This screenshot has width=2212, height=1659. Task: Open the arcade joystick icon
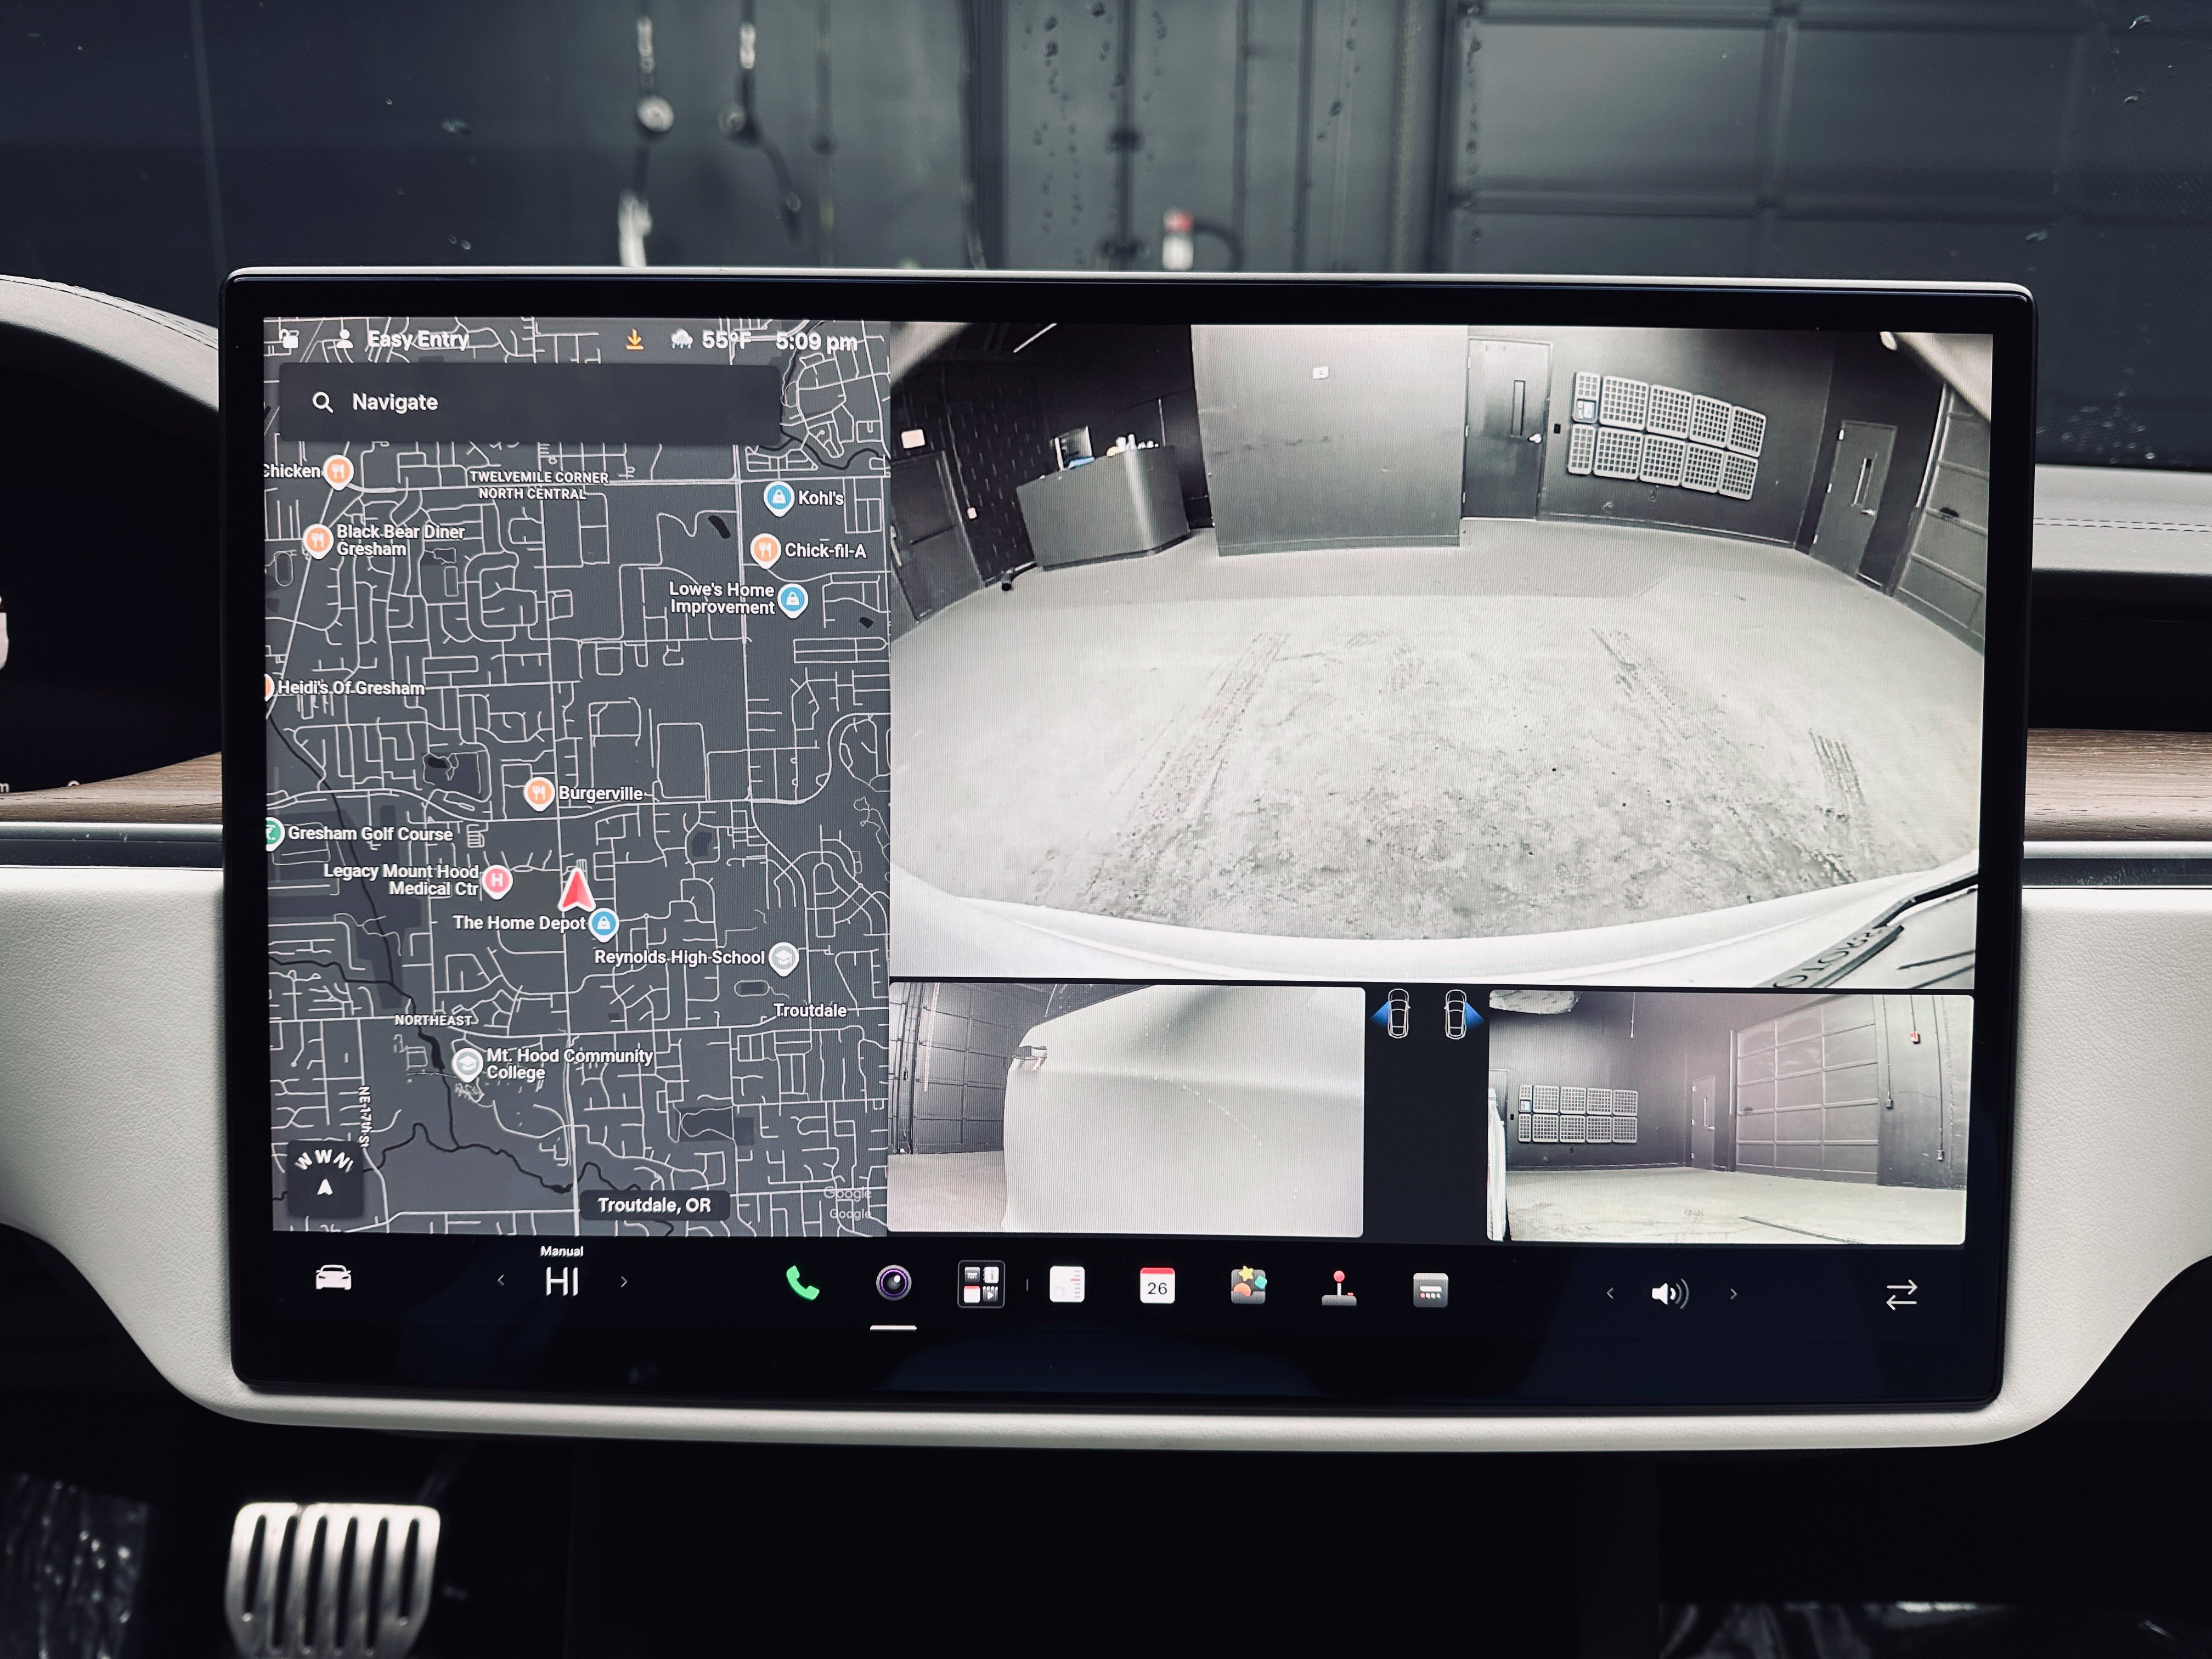[1339, 1288]
